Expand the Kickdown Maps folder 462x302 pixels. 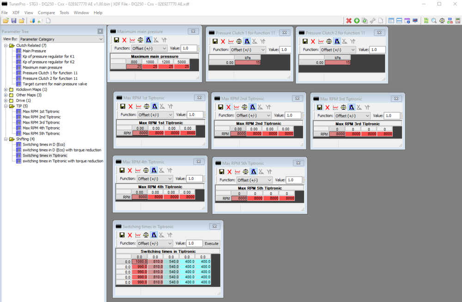[5, 89]
